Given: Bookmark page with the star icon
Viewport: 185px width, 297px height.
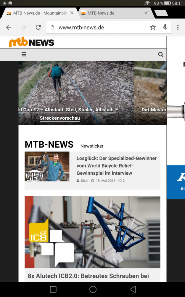Looking at the screenshot, I should tap(153, 27).
